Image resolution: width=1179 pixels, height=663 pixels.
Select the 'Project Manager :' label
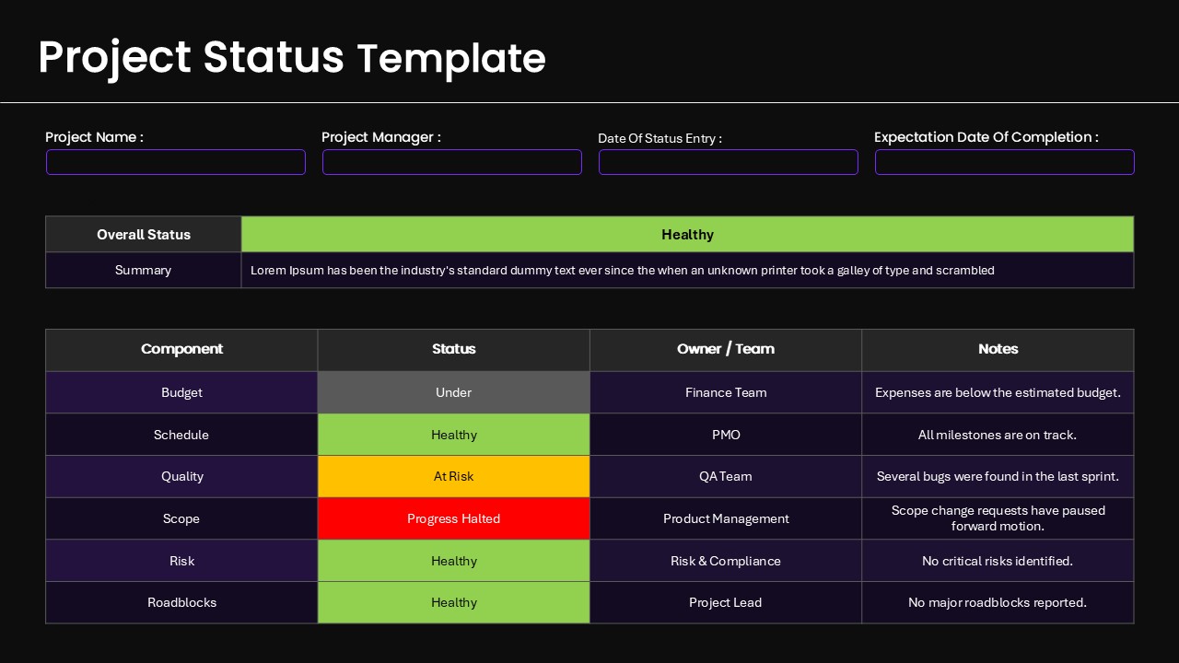pyautogui.click(x=381, y=137)
